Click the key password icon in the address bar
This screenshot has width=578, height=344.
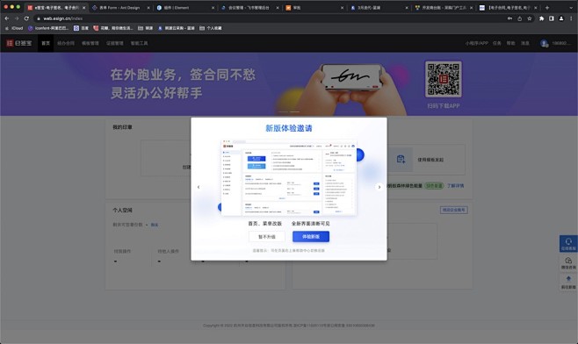[509, 18]
